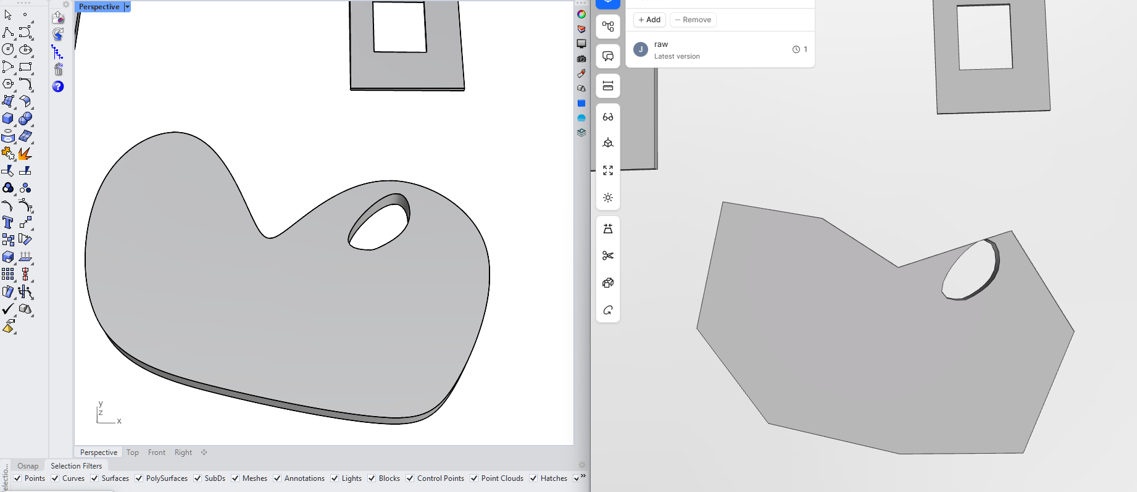
Task: Uncheck the Control Points selection filter
Action: [x=410, y=478]
